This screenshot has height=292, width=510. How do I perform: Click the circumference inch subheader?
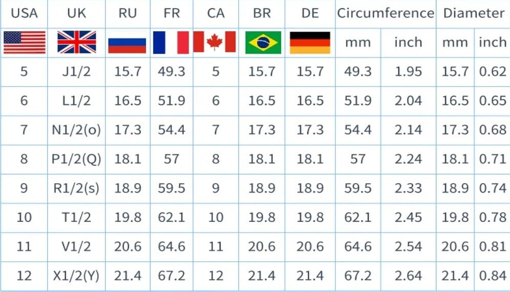click(408, 42)
